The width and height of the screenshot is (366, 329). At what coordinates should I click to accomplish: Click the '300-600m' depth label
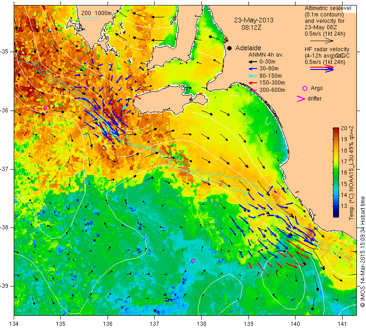tap(272, 90)
